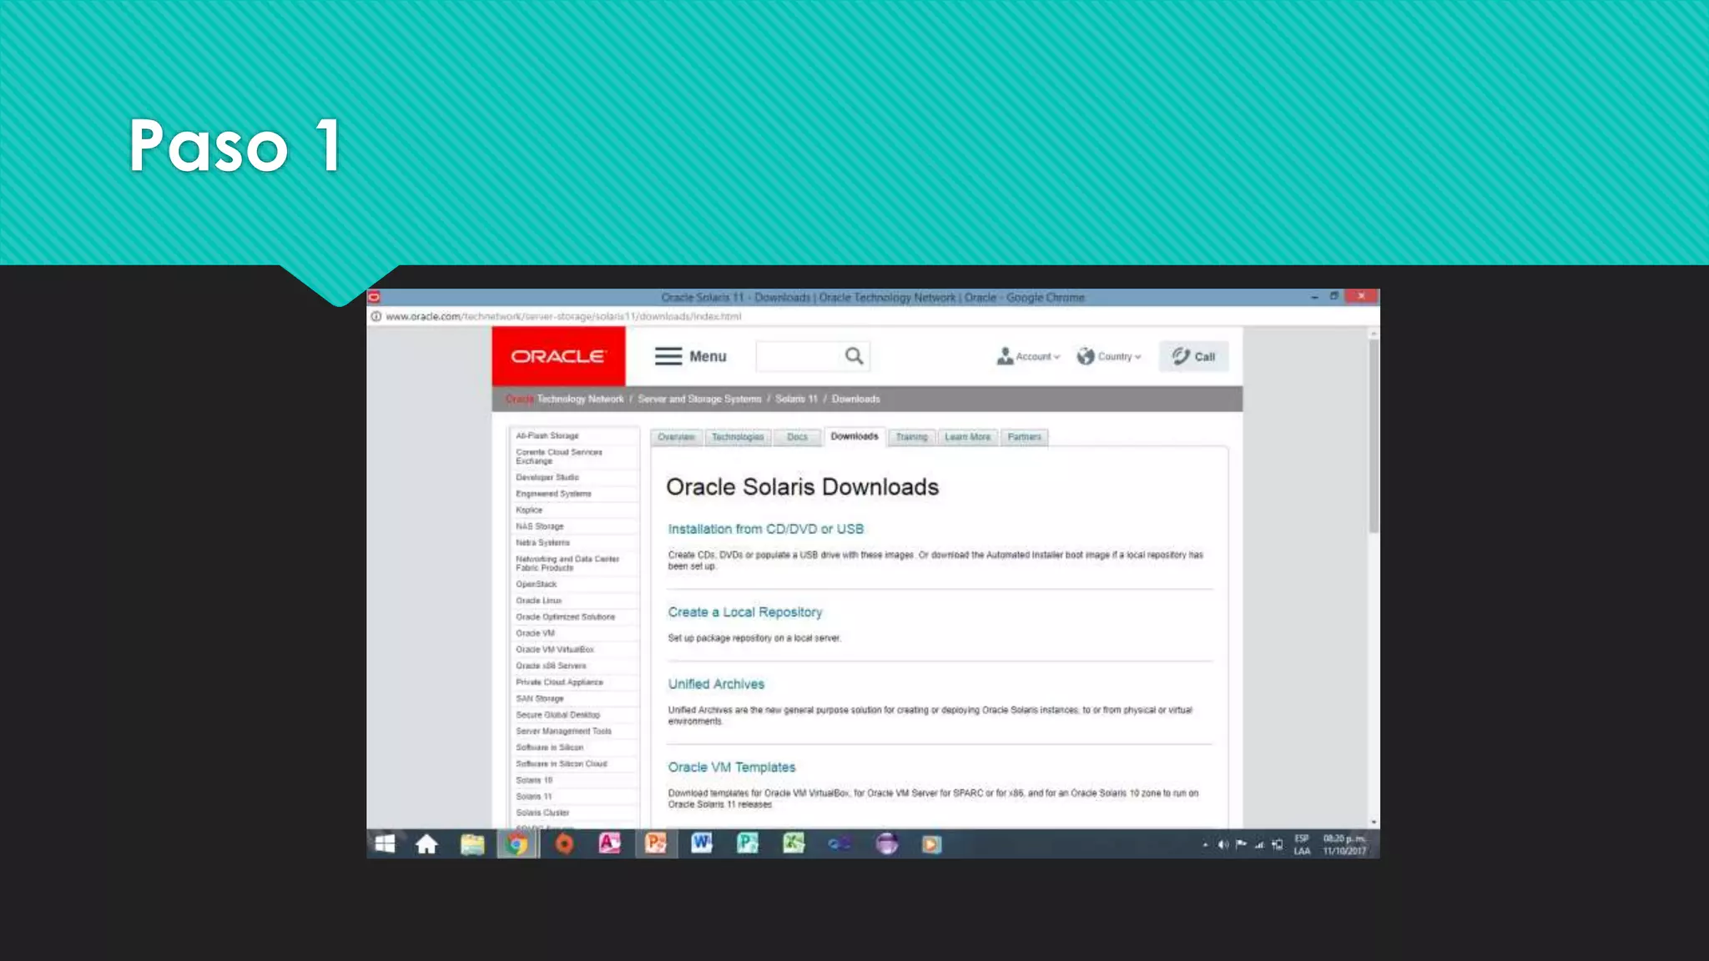1709x961 pixels.
Task: Open Create a Local Repository link
Action: point(744,612)
